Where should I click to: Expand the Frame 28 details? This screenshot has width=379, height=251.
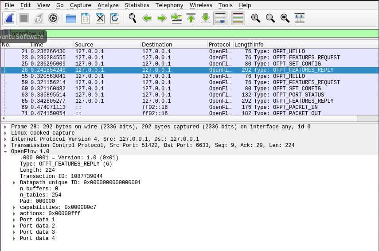5,127
